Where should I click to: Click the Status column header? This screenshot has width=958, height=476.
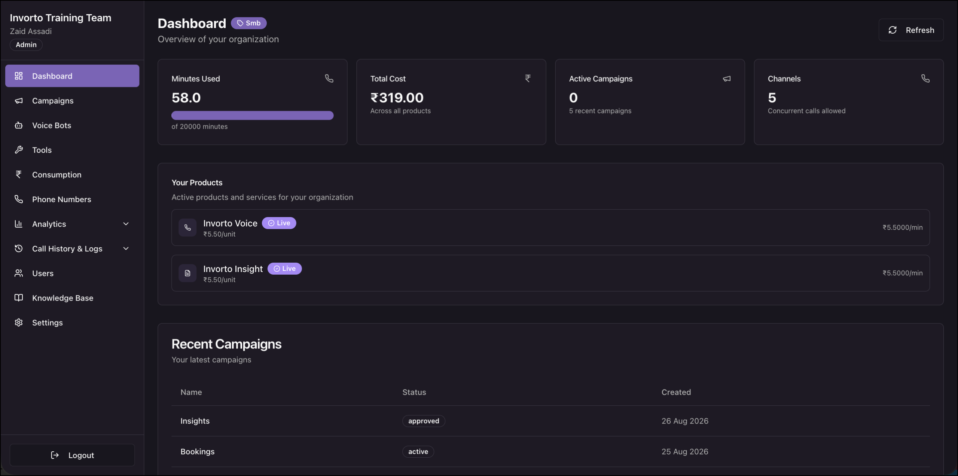click(x=414, y=392)
